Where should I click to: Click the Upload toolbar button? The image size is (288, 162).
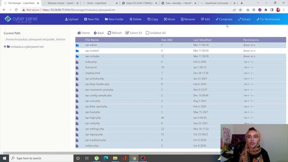pos(72,19)
